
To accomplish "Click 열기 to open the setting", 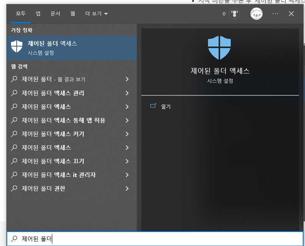I will coord(166,106).
